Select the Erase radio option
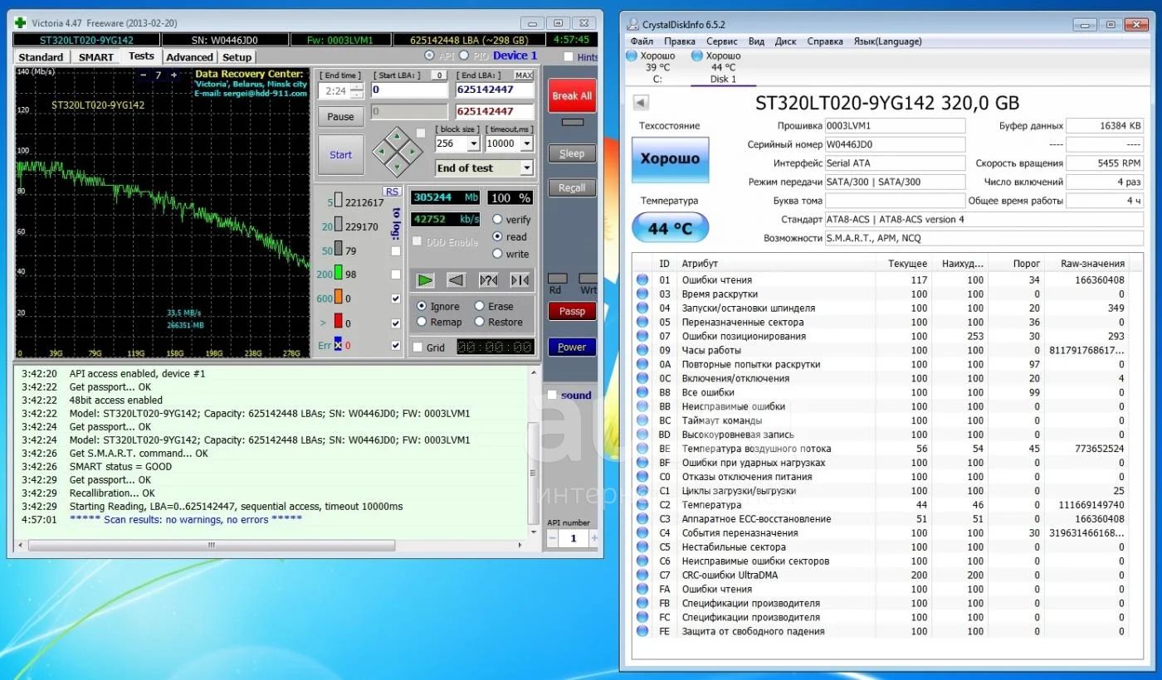 coord(480,306)
